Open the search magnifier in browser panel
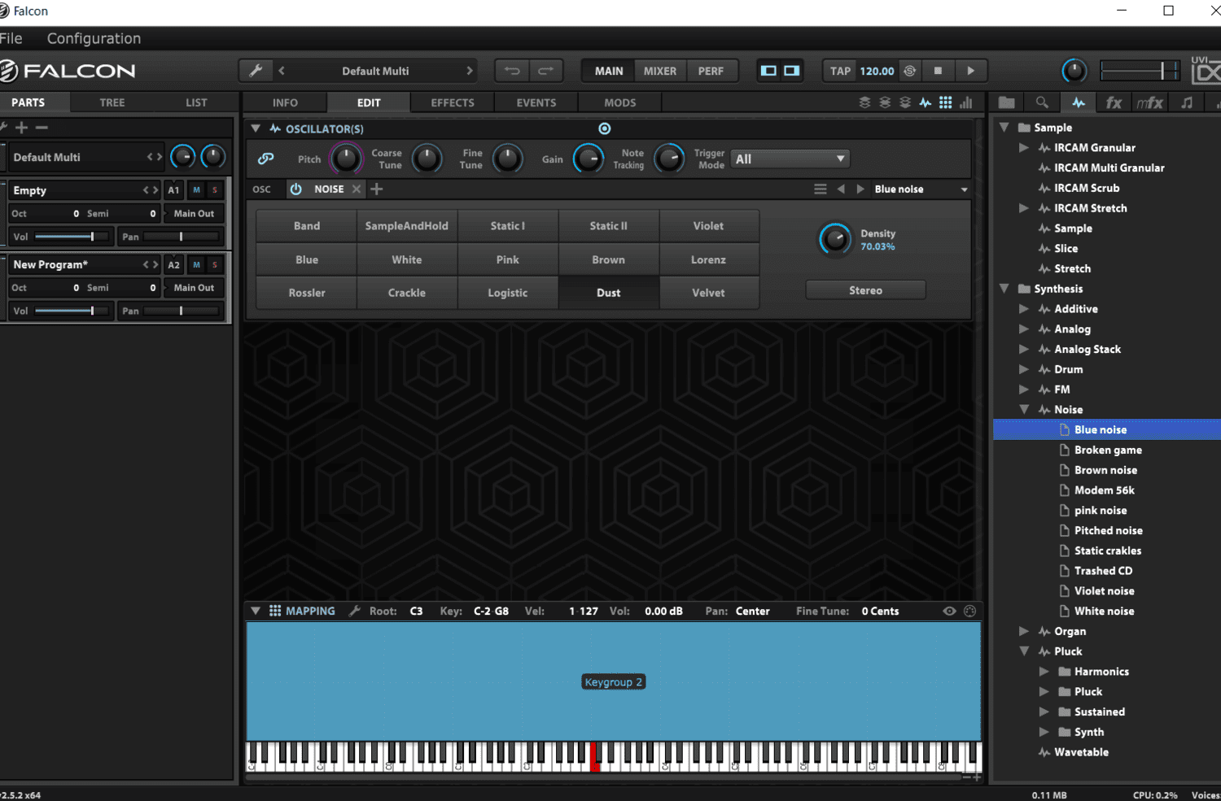 click(1041, 102)
